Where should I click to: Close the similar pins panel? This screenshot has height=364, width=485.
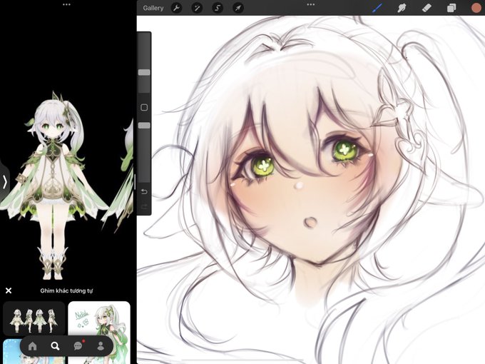coord(9,290)
